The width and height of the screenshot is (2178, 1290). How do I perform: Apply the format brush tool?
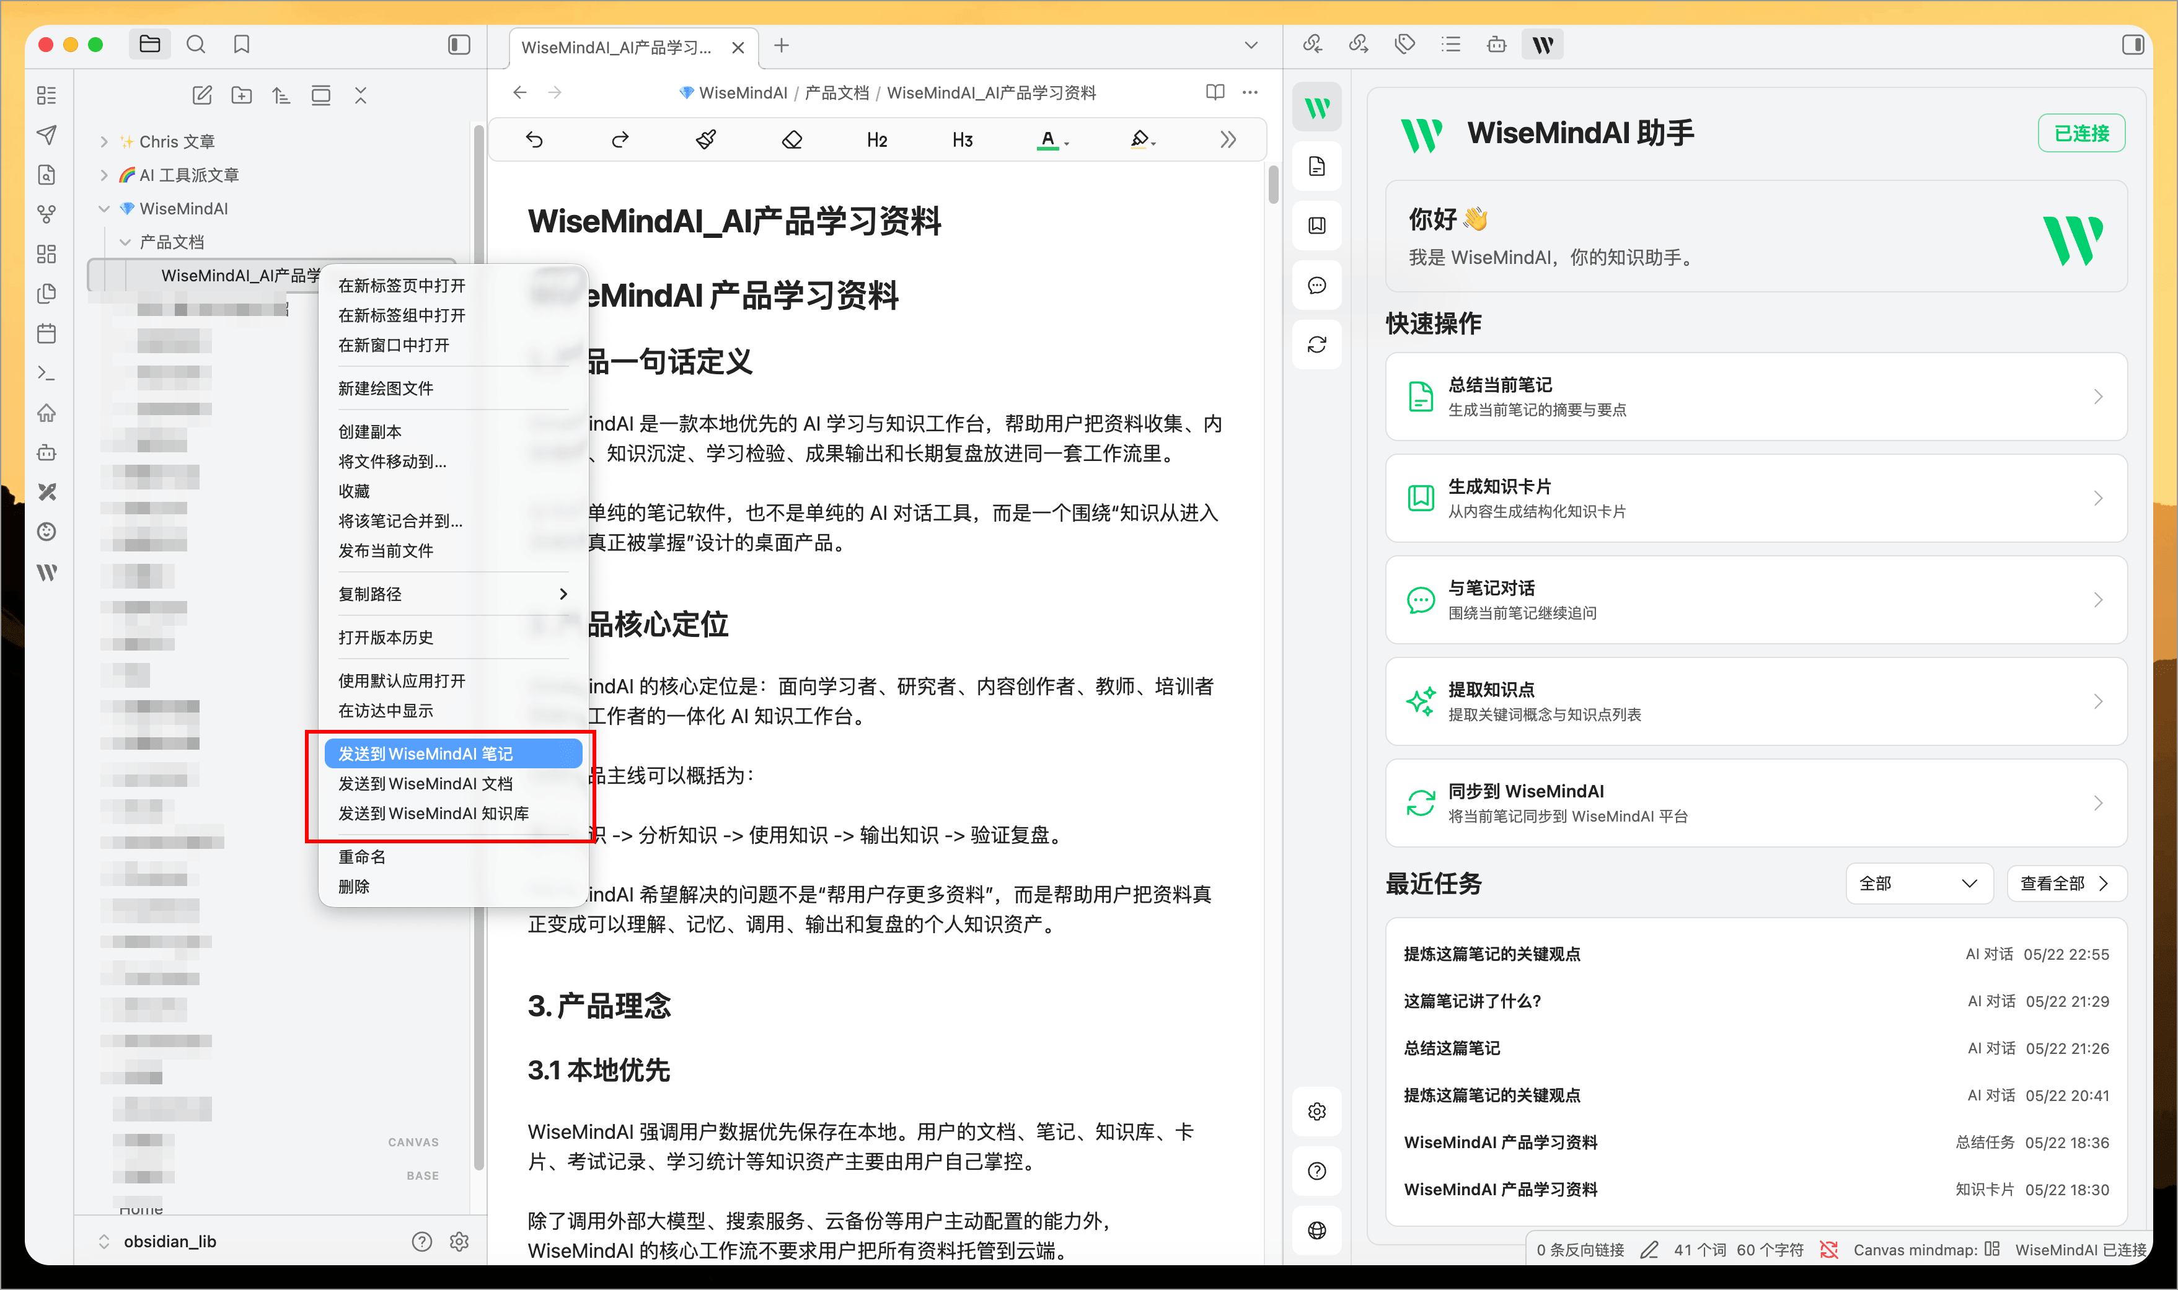pyautogui.click(x=706, y=139)
